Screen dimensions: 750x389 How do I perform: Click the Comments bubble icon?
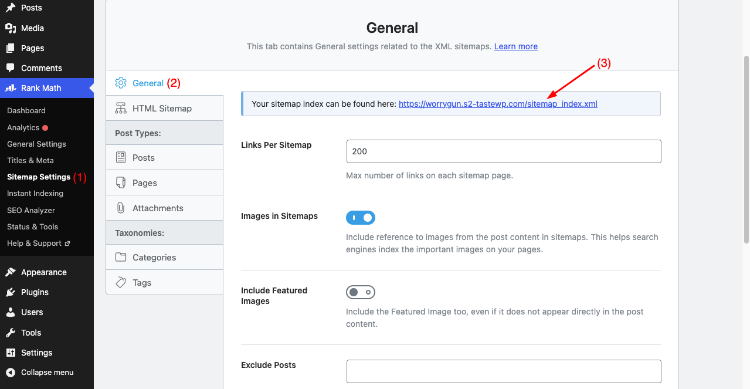tap(11, 68)
